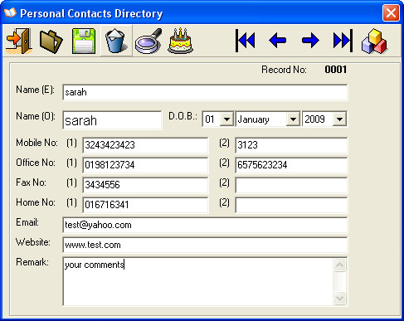Image resolution: width=404 pixels, height=321 pixels.
Task: Click the "Office No:" label
Action: [x=36, y=163]
